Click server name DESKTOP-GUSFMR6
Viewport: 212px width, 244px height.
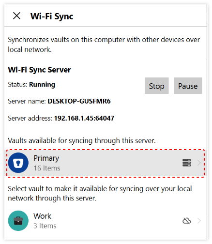pos(79,101)
